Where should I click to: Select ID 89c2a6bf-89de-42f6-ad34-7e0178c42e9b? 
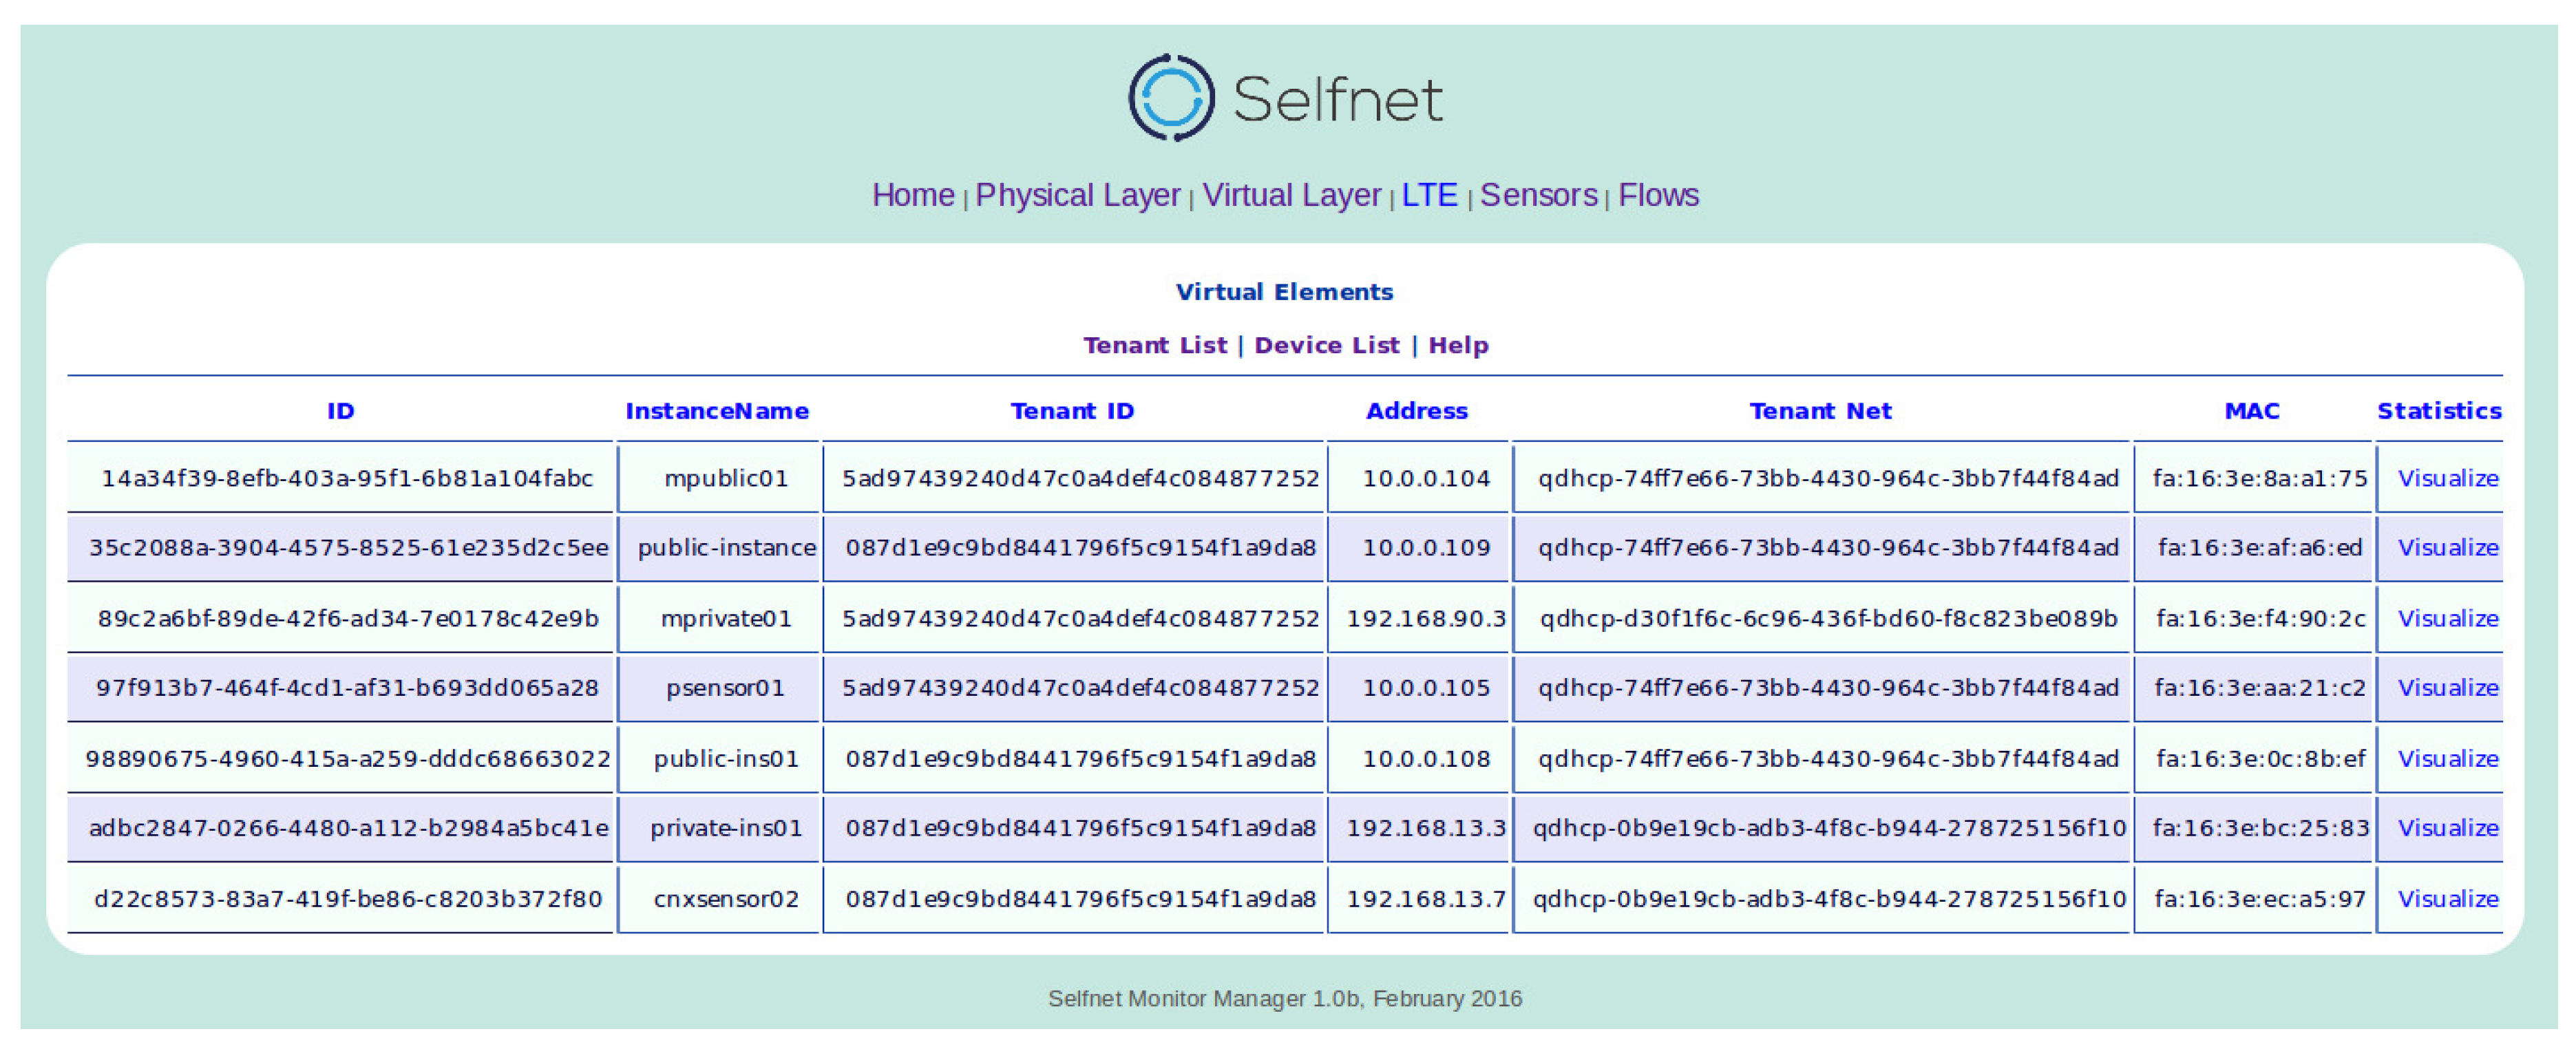(x=348, y=618)
